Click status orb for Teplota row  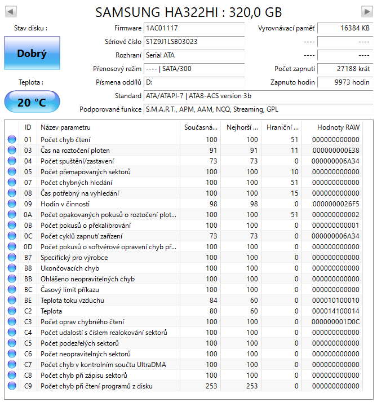tap(12, 311)
